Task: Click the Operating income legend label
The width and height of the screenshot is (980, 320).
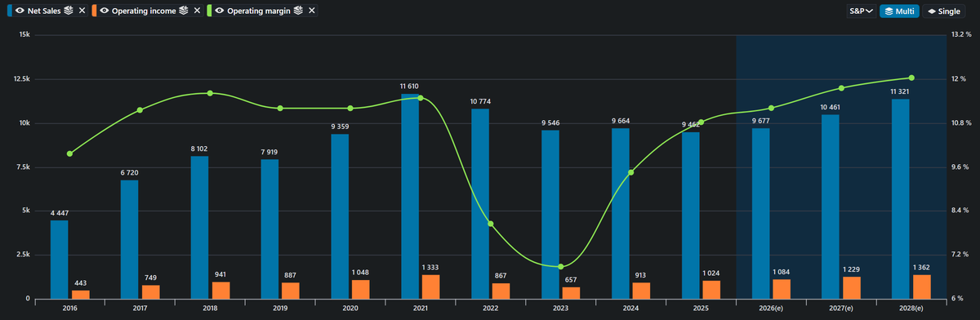Action: click(145, 11)
